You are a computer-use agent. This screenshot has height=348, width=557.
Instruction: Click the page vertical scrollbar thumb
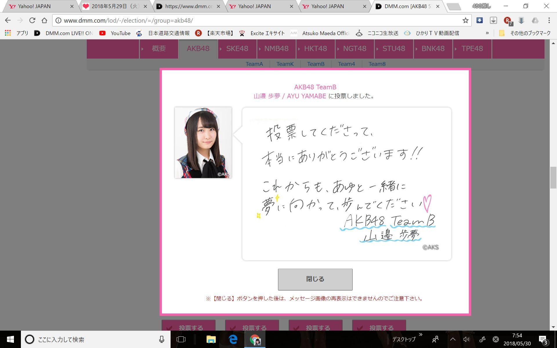click(553, 177)
